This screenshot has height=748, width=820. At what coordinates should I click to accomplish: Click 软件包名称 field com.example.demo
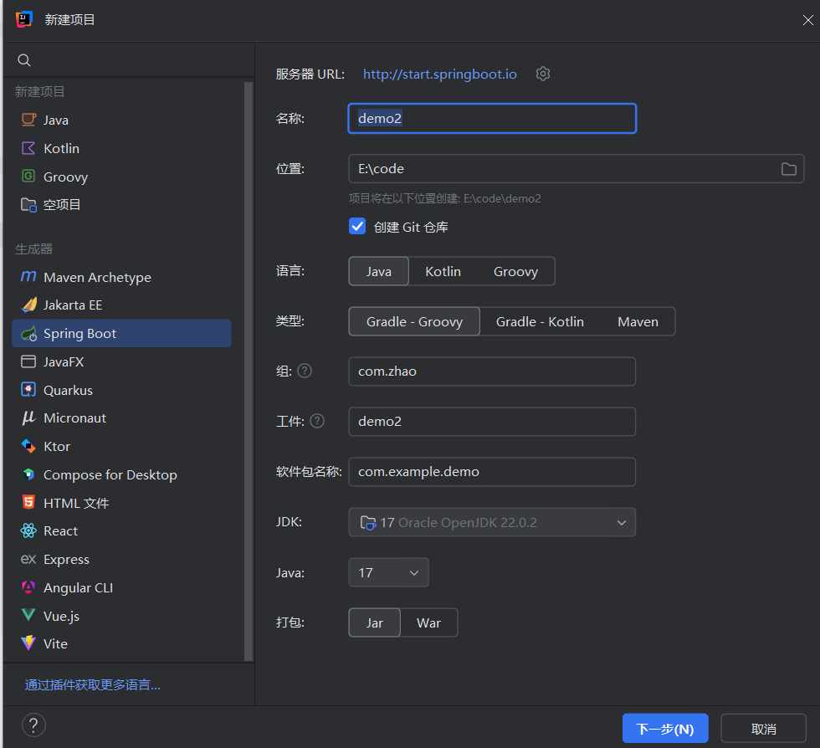[x=492, y=472]
